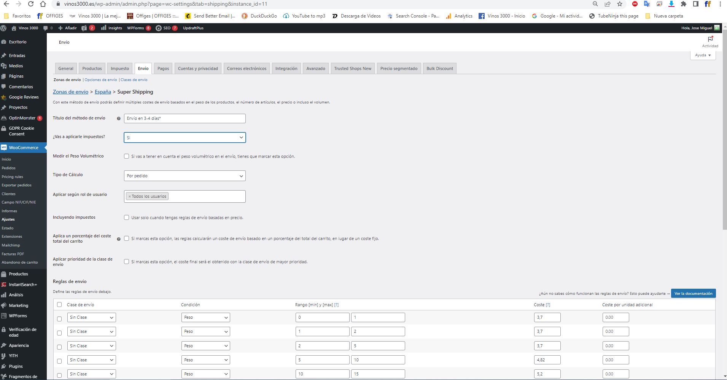Select all rules with header checkbox
Image resolution: width=727 pixels, height=380 pixels.
click(59, 305)
